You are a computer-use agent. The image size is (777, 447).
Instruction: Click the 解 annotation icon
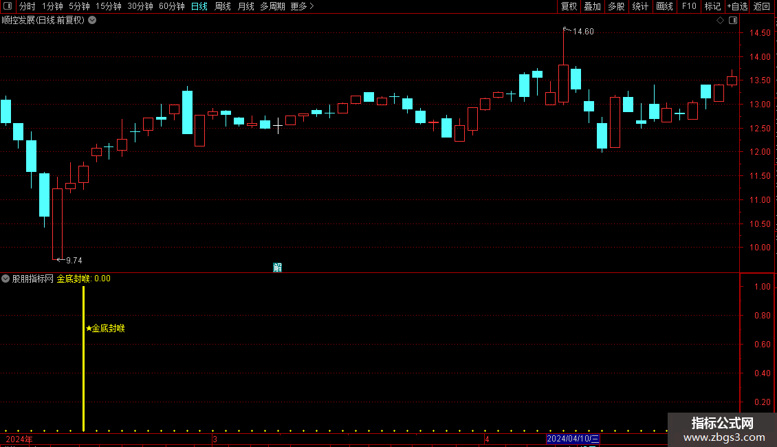pos(278,268)
